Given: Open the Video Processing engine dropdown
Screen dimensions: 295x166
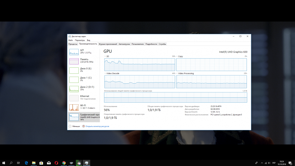Looking at the screenshot, I should (185, 73).
